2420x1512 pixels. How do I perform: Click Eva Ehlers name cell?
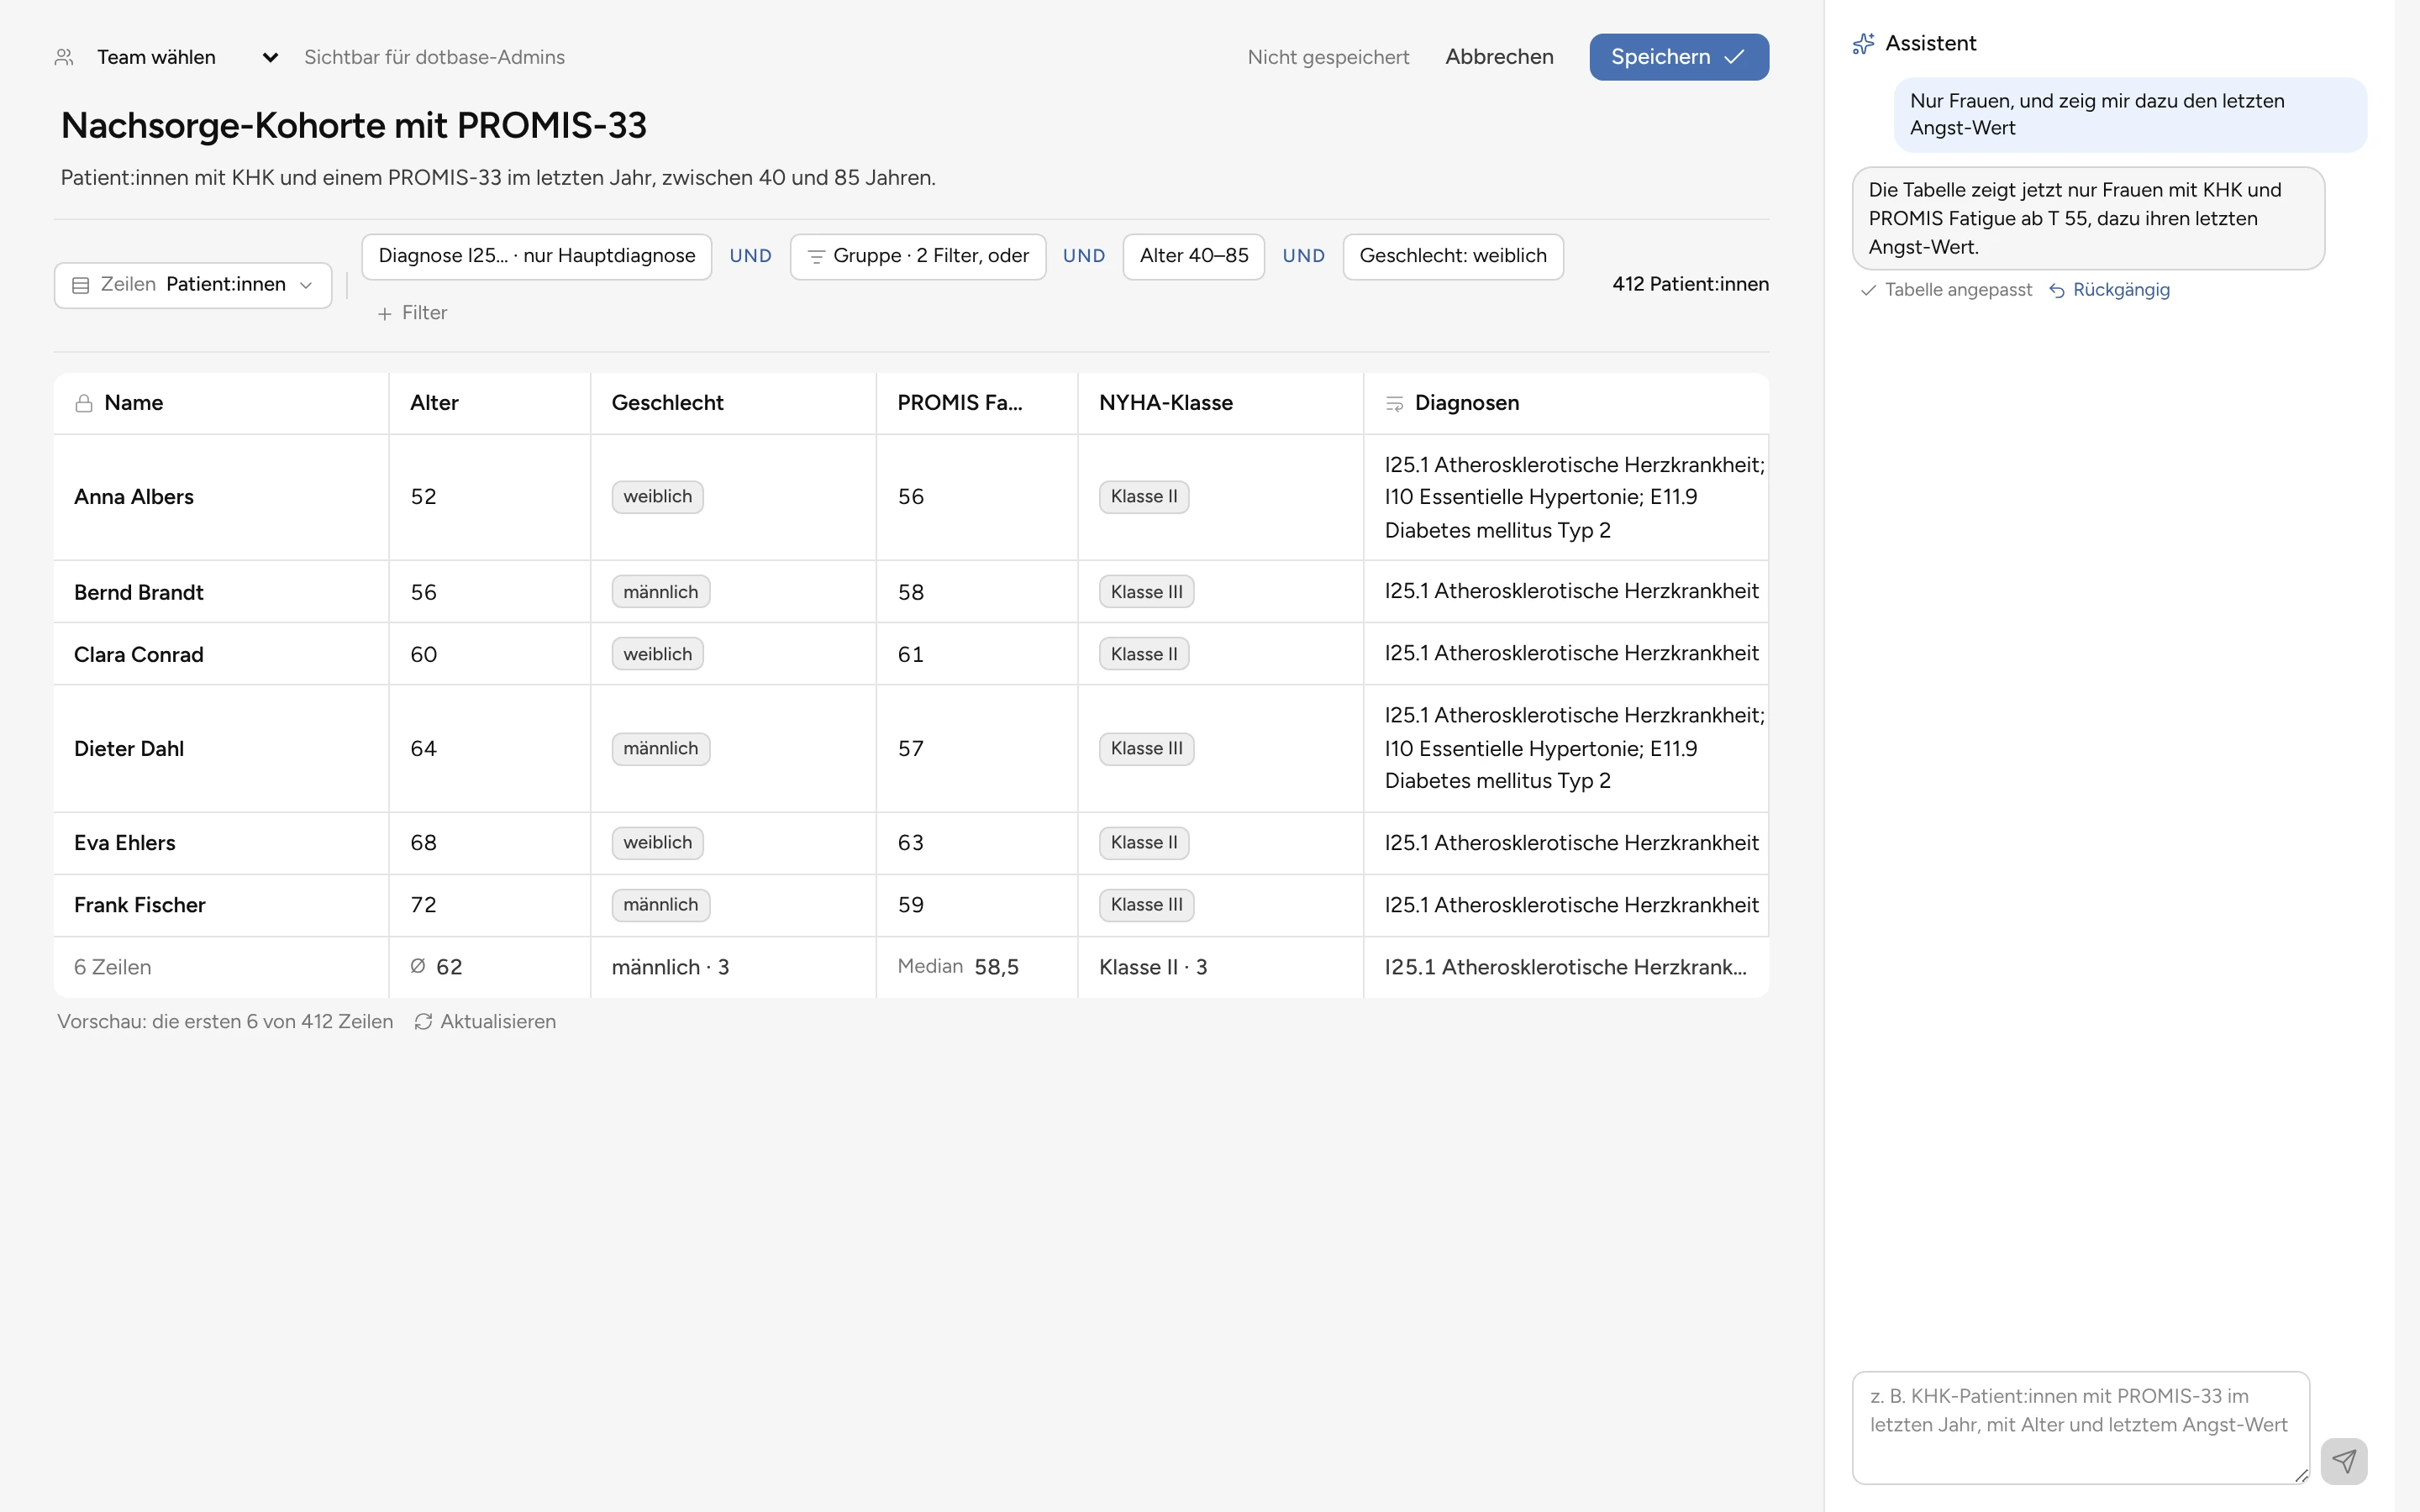221,843
